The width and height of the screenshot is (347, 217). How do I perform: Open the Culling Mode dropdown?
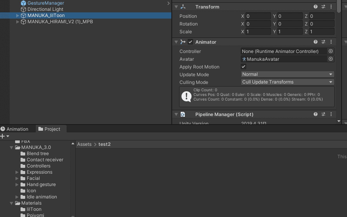(x=287, y=82)
